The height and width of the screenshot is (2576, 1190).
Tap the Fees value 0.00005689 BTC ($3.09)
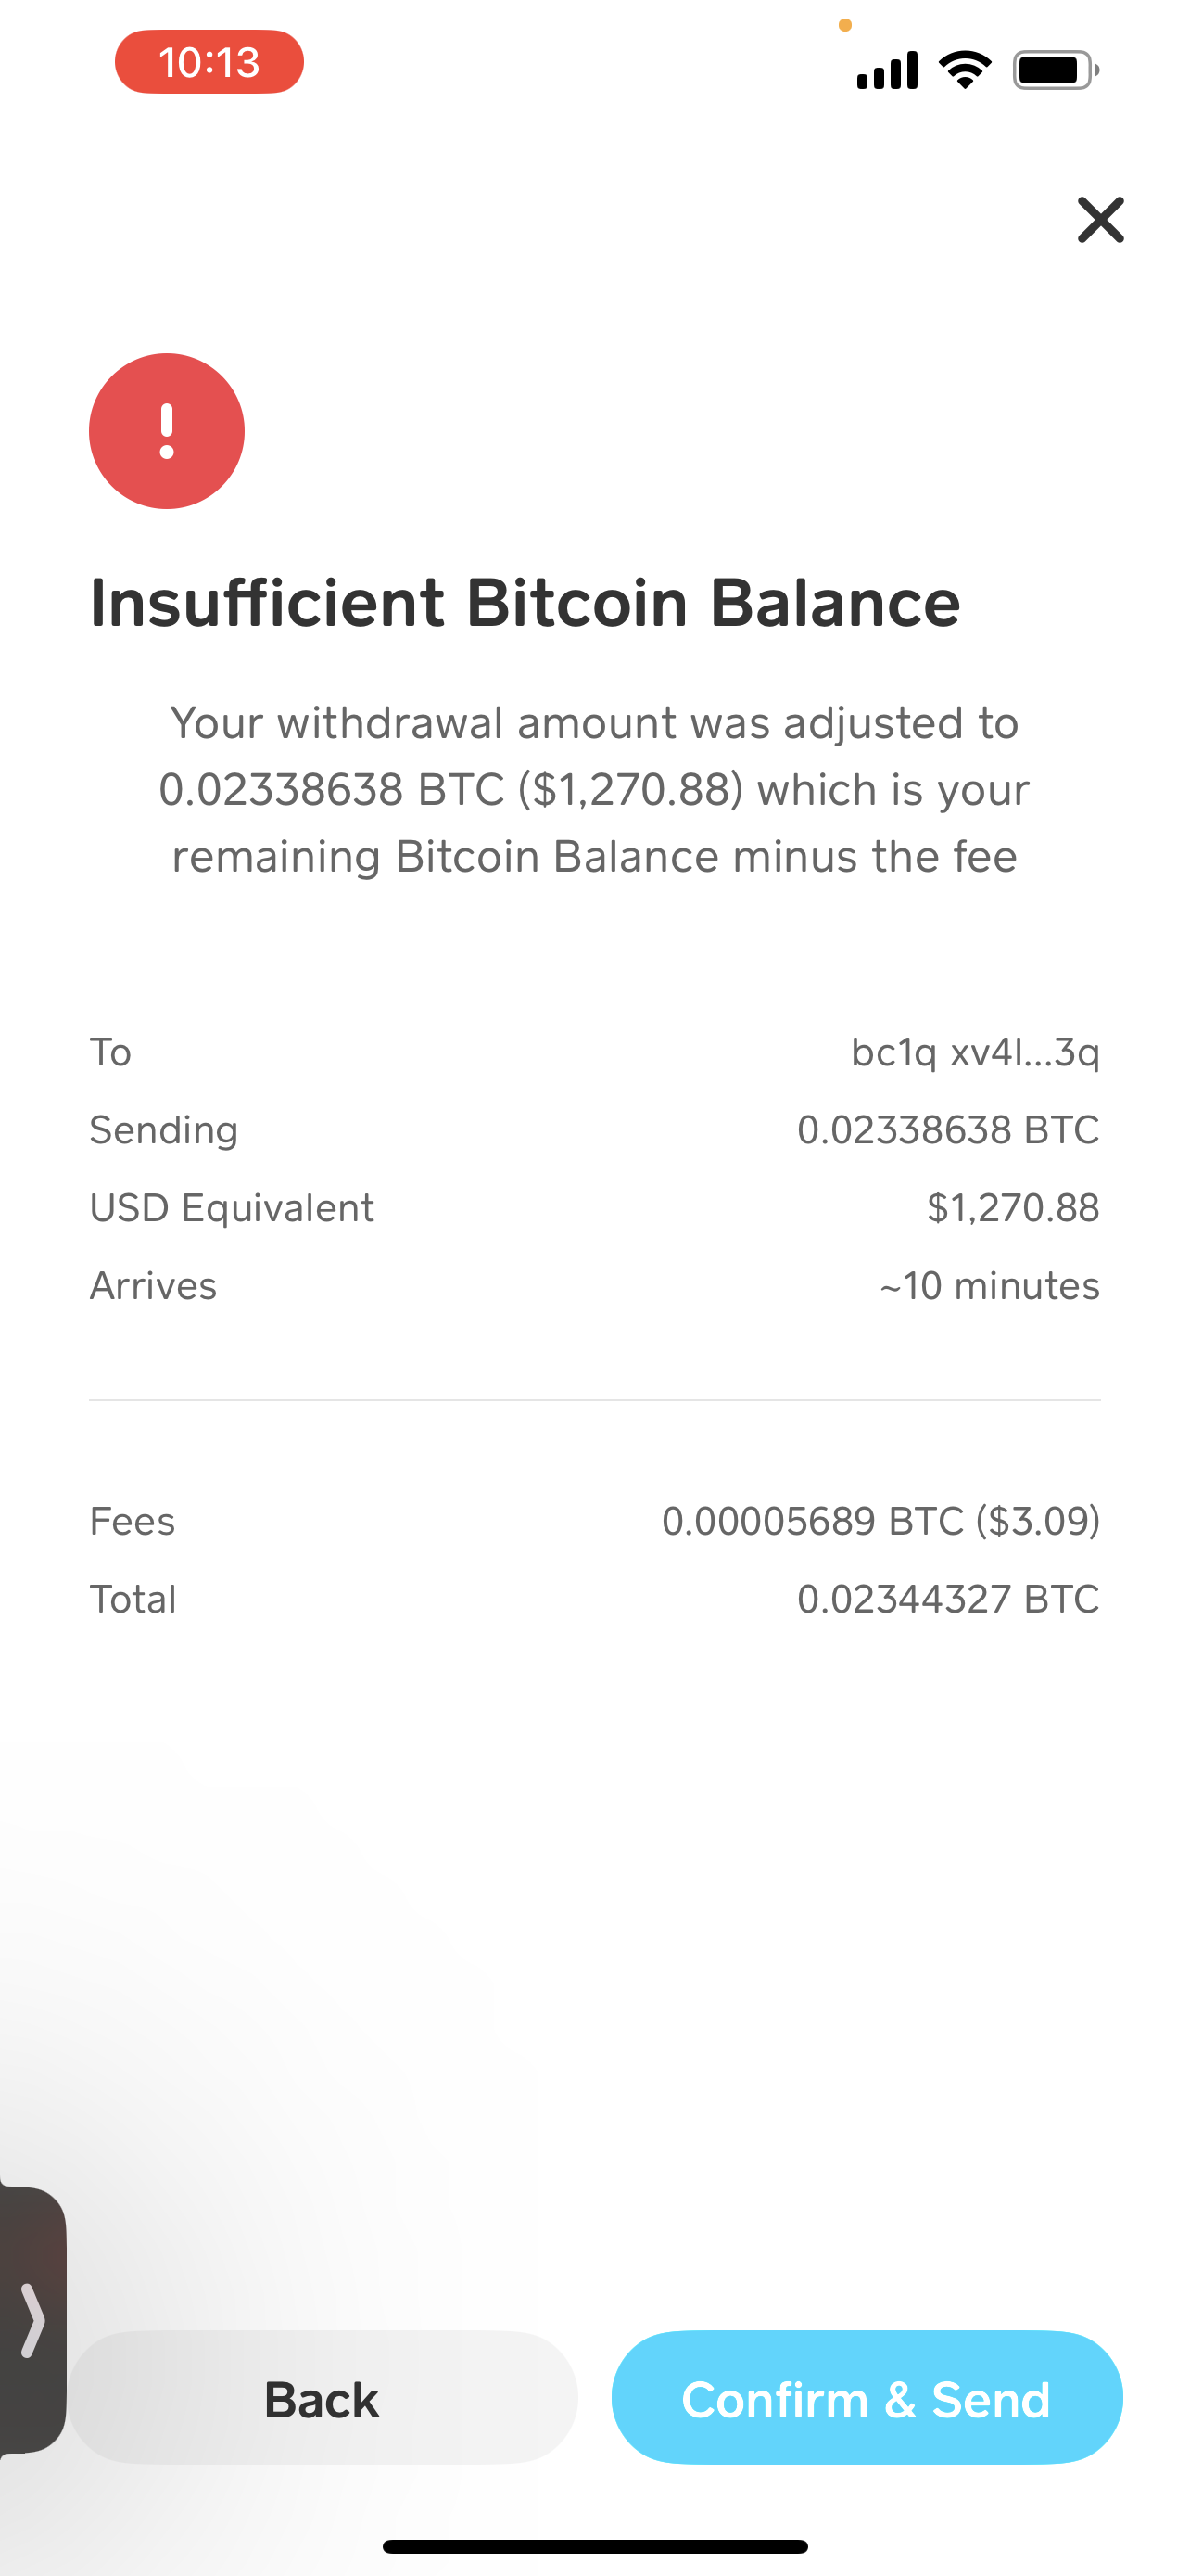click(x=880, y=1521)
